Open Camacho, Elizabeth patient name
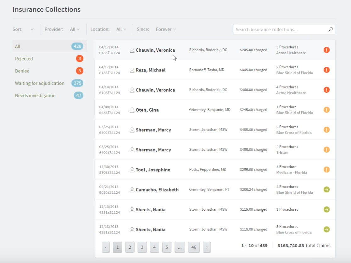351x263 pixels. (x=157, y=190)
